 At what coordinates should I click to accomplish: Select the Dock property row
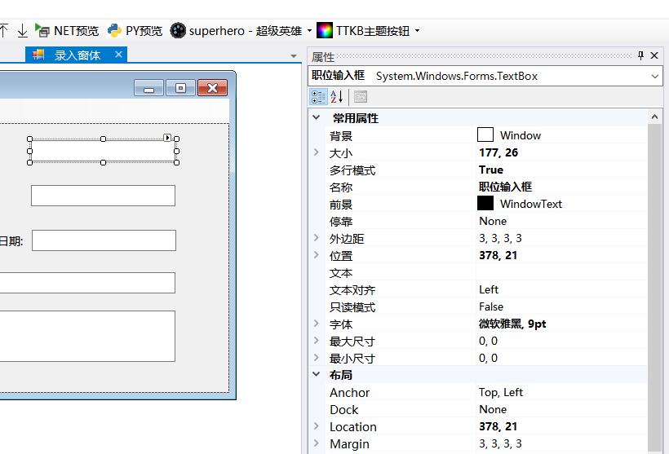pos(486,409)
